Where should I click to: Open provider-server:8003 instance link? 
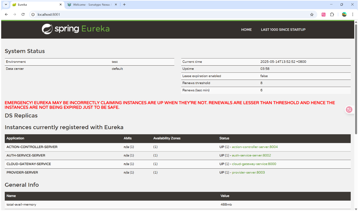(x=248, y=173)
